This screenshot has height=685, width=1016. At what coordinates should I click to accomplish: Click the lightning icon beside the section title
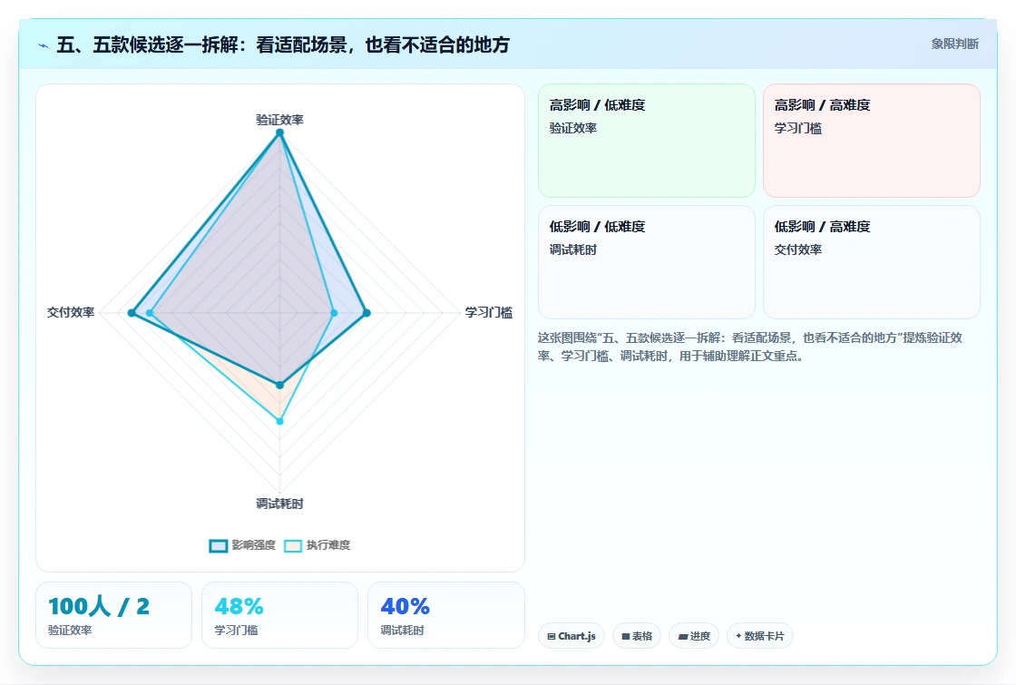[44, 45]
